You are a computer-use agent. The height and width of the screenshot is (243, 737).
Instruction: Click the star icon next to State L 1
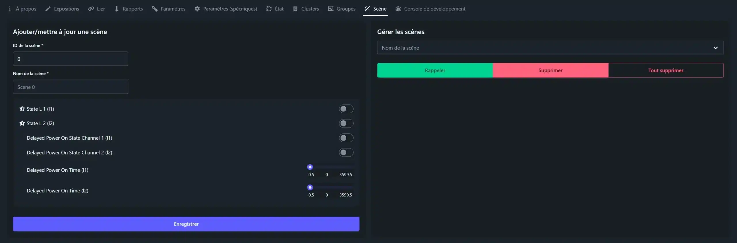tap(22, 109)
